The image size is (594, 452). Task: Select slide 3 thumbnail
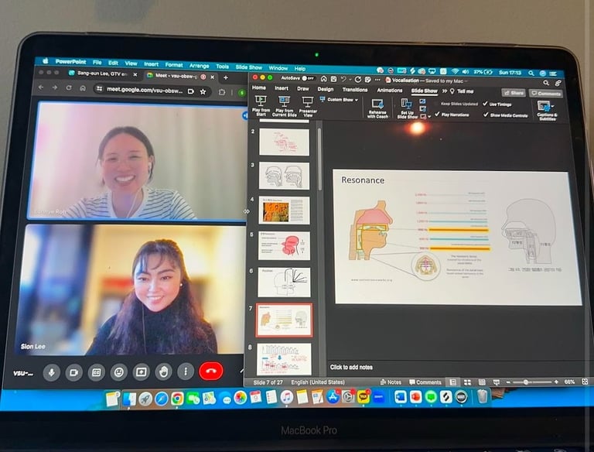pyautogui.click(x=284, y=176)
